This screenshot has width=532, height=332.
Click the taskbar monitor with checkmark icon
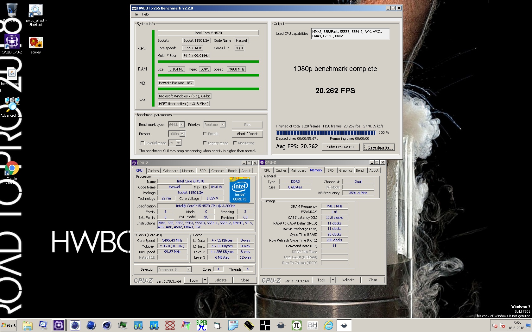click(43, 325)
